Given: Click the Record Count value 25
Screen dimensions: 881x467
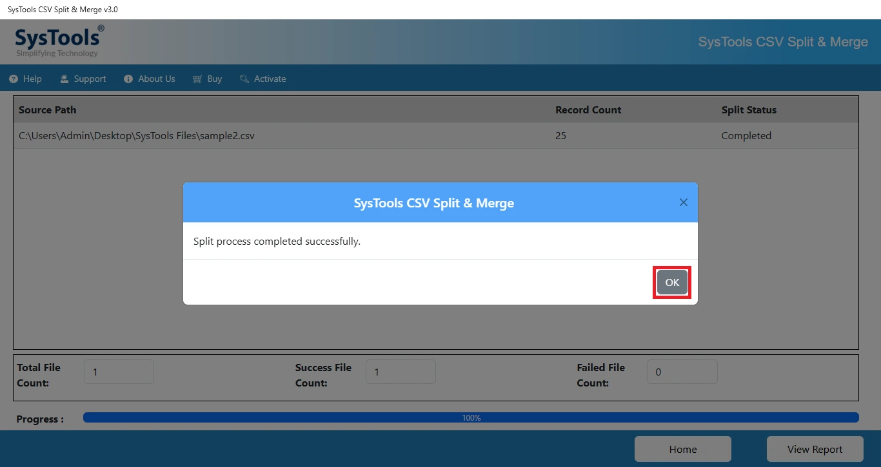Looking at the screenshot, I should [560, 135].
